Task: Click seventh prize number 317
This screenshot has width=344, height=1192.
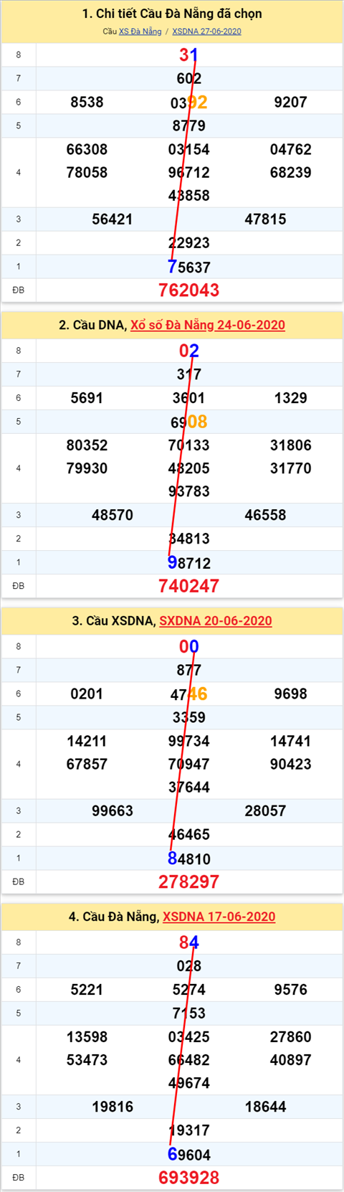Action: (x=189, y=374)
